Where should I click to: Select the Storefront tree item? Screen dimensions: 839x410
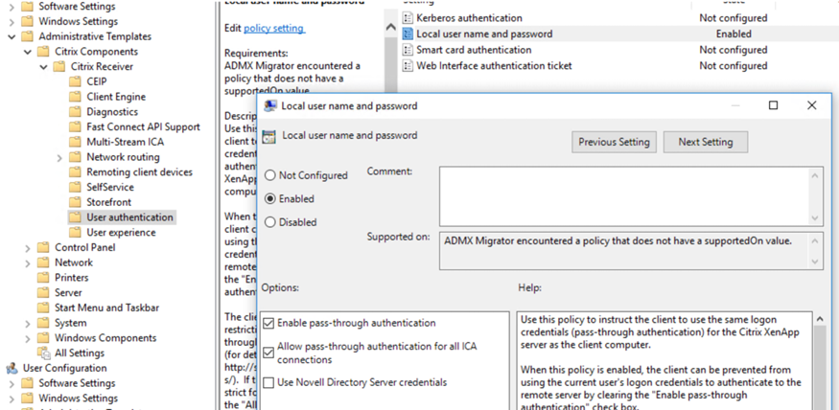click(x=108, y=202)
